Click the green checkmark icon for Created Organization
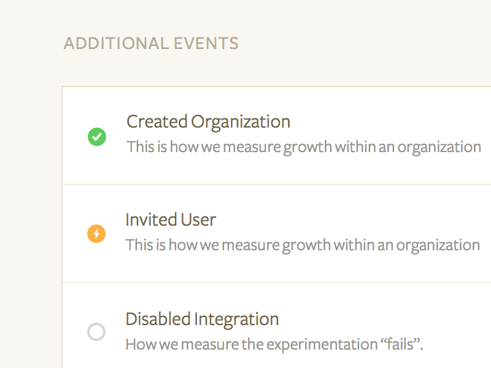The image size is (491, 368). pos(97,137)
